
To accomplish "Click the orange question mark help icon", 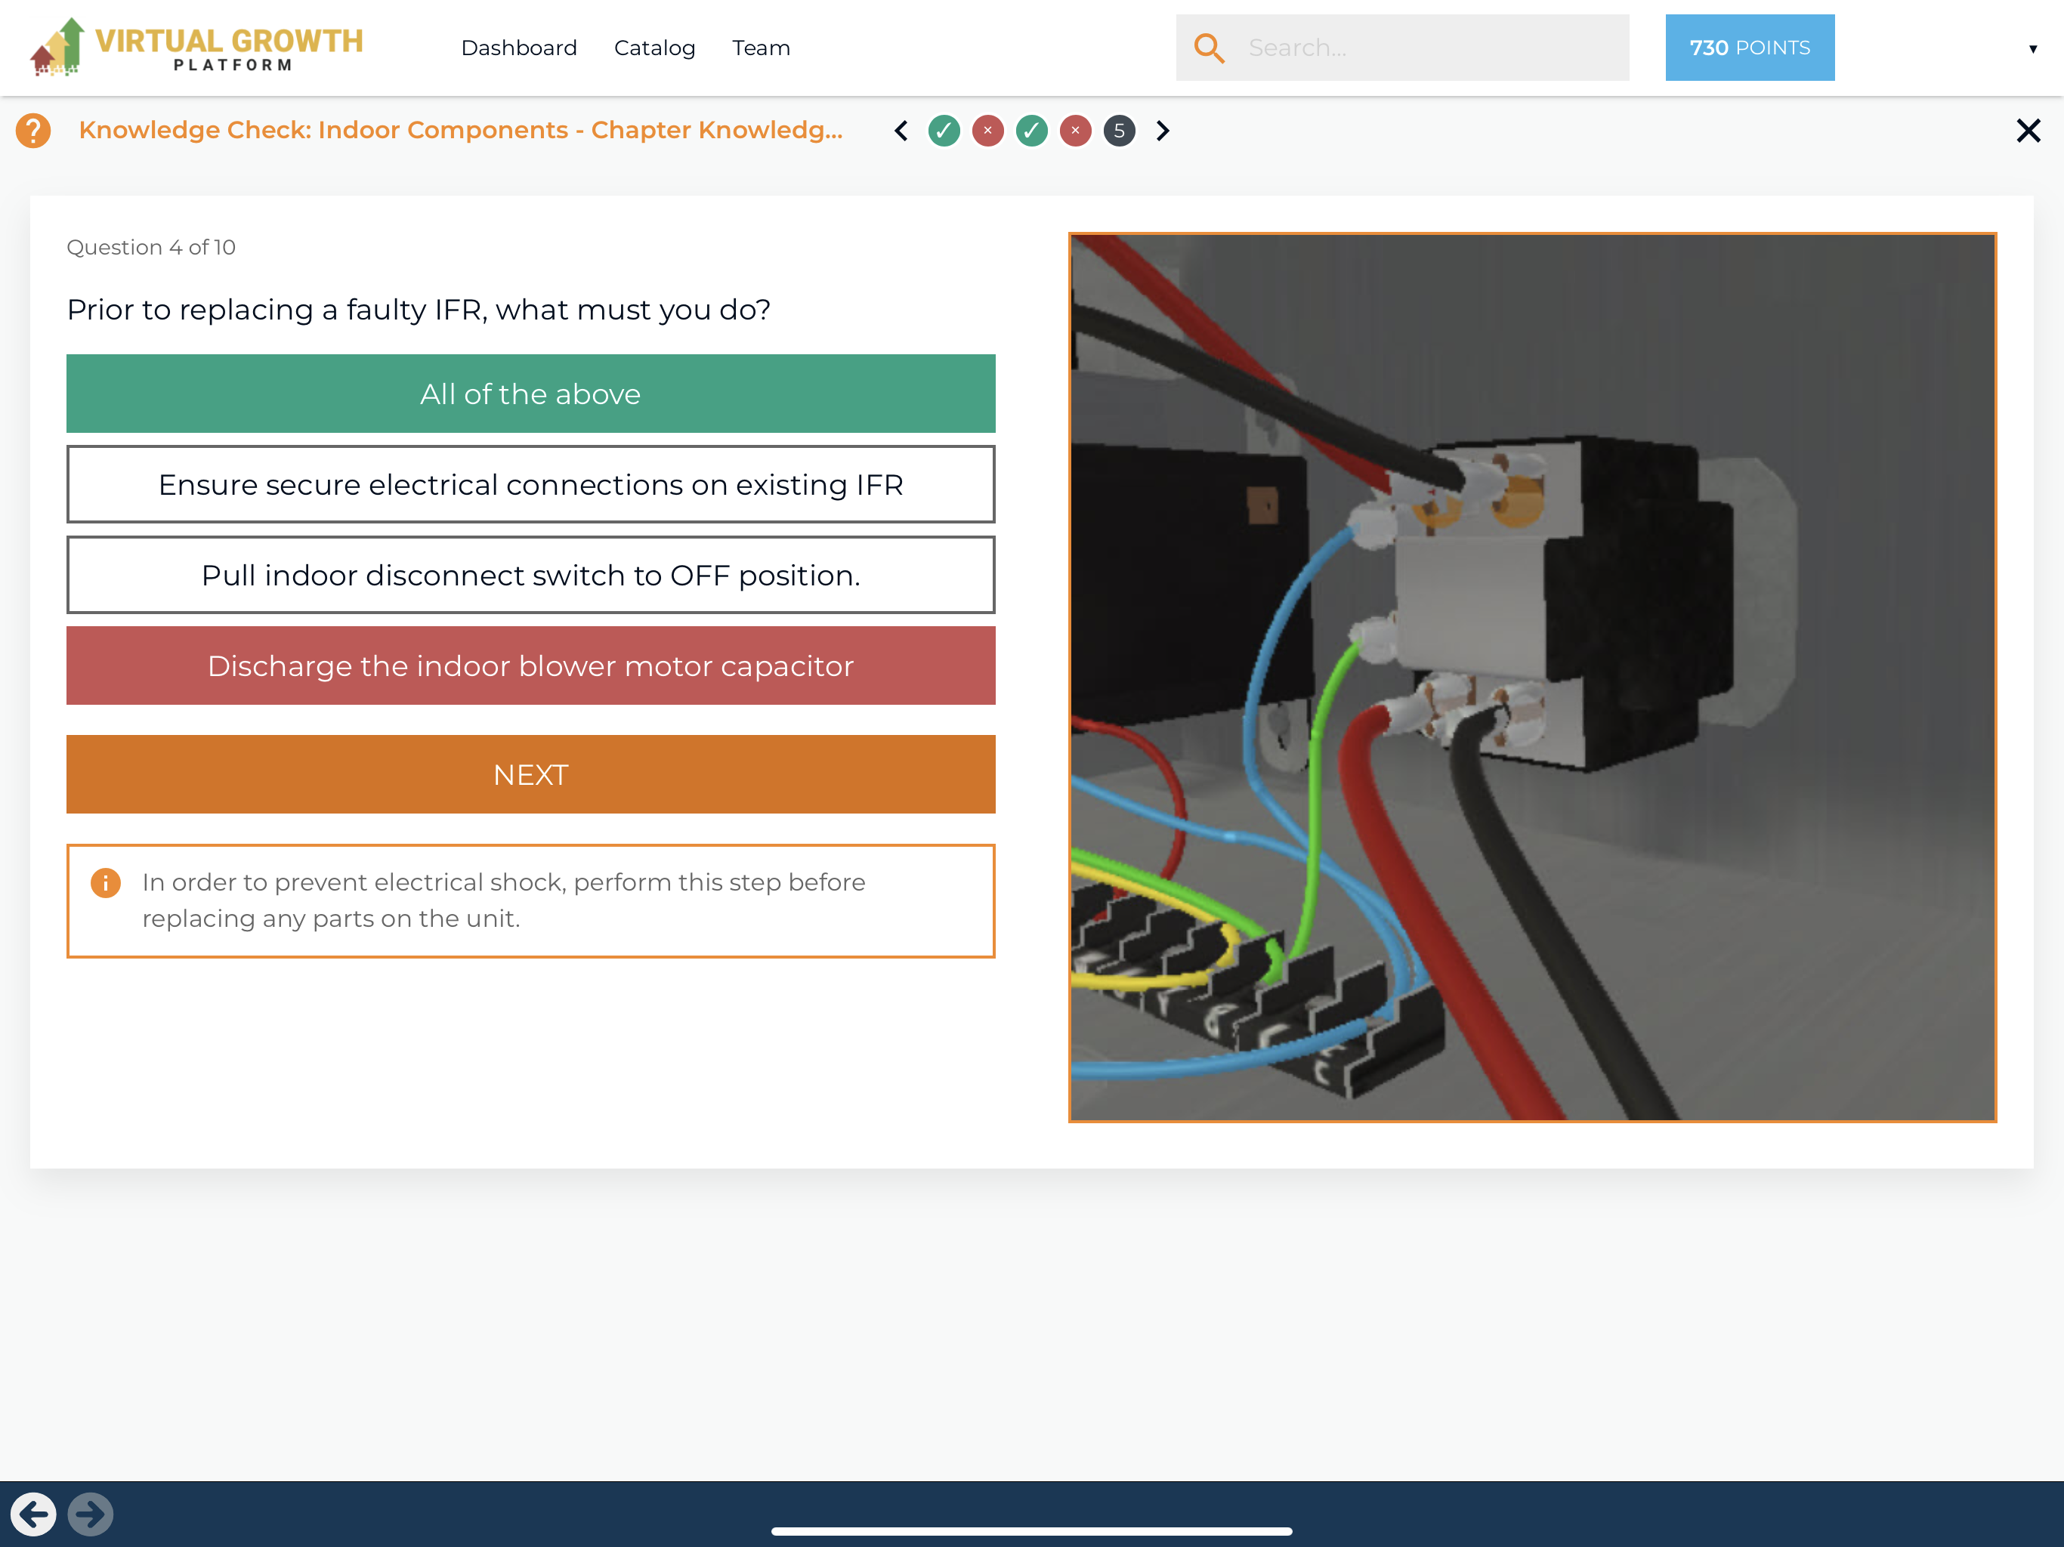I will [33, 131].
